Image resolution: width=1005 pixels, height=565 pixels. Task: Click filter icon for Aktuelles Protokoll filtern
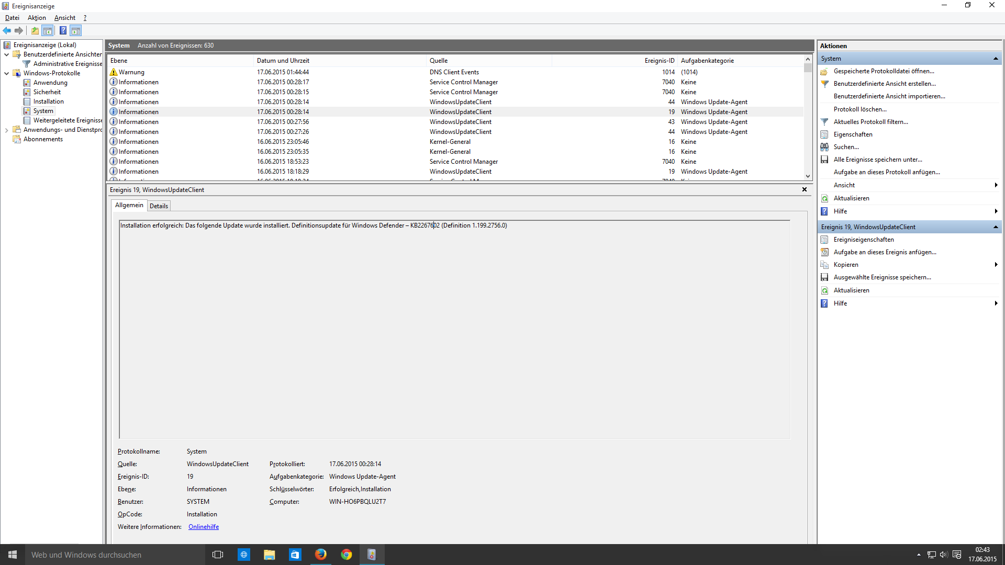[x=825, y=122]
